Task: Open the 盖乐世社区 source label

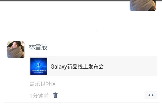Action: (x=43, y=84)
